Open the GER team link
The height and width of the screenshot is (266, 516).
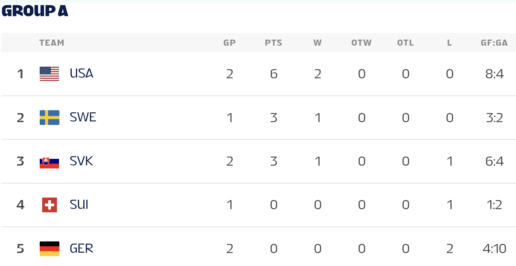[x=81, y=249]
